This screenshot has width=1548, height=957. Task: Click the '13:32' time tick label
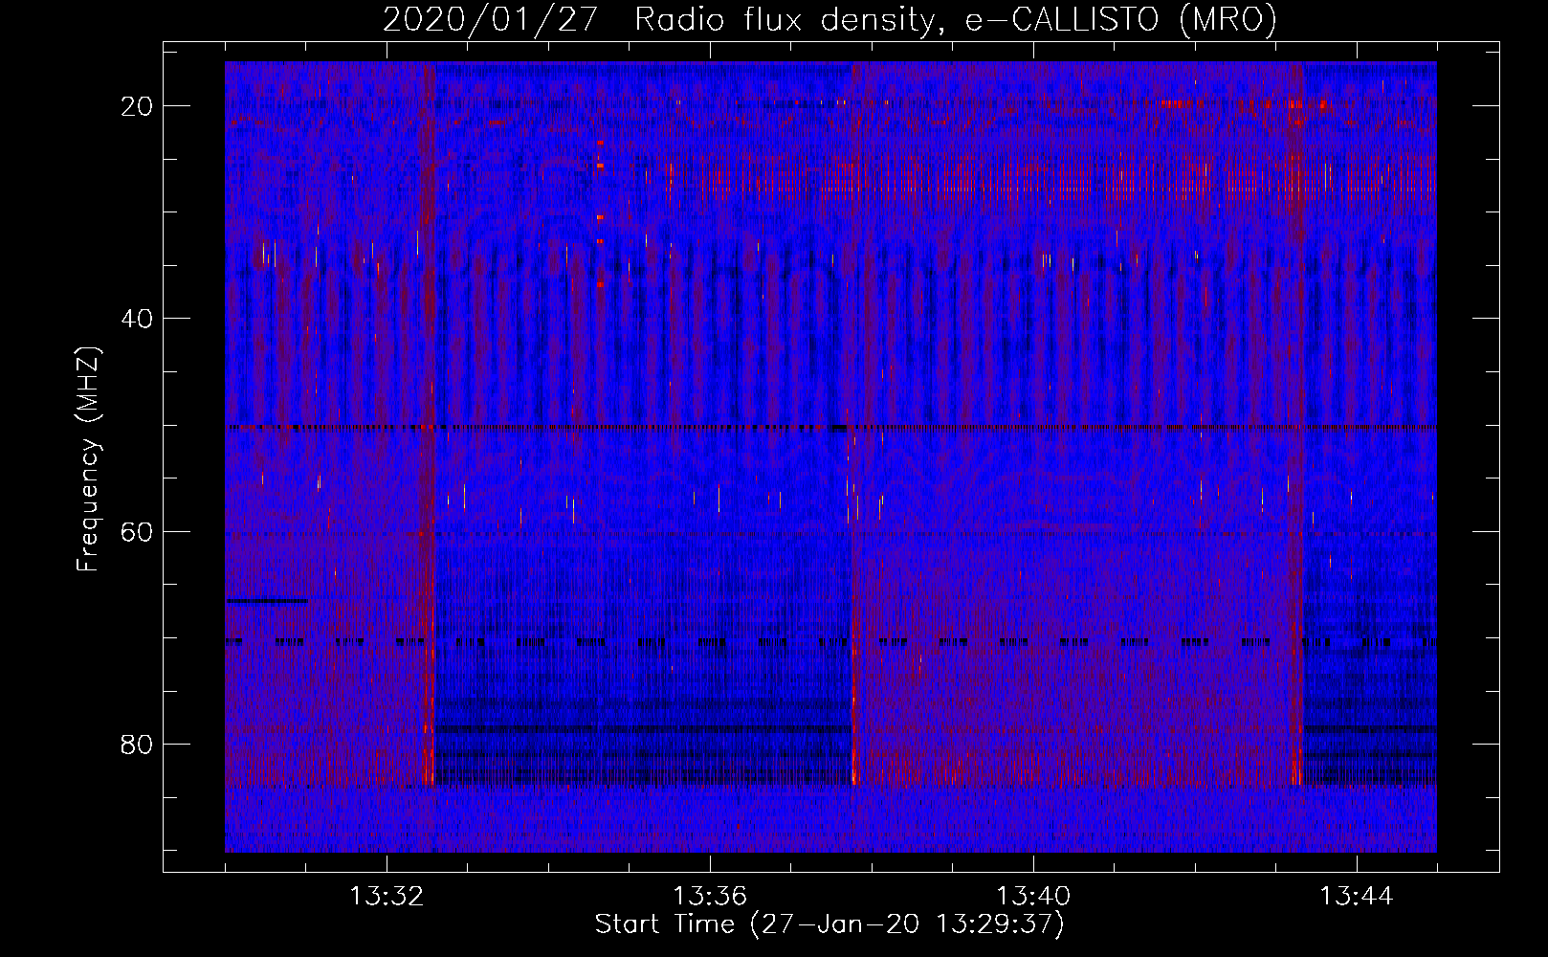(x=387, y=897)
